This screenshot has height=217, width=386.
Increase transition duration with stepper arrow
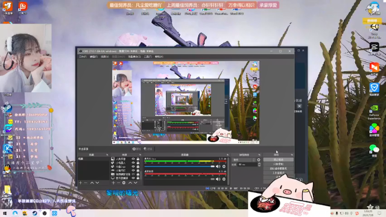click(259, 163)
